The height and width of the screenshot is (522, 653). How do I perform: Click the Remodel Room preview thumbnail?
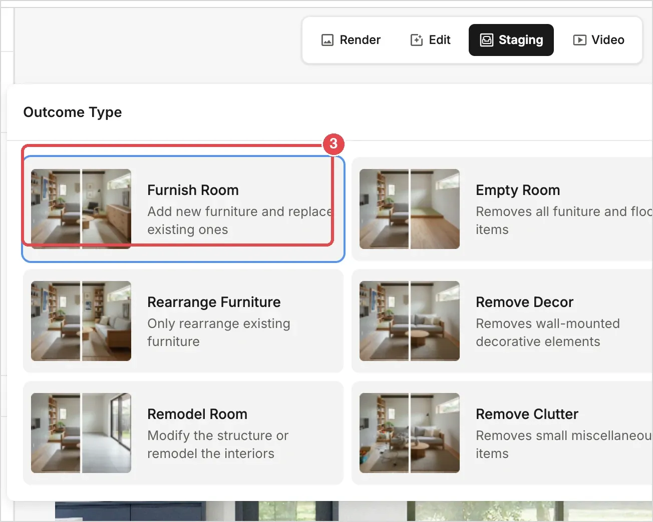click(x=81, y=433)
